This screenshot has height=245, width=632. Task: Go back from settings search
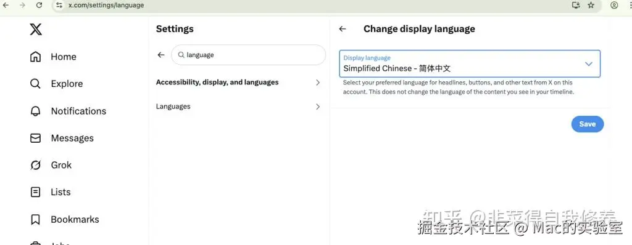click(161, 55)
